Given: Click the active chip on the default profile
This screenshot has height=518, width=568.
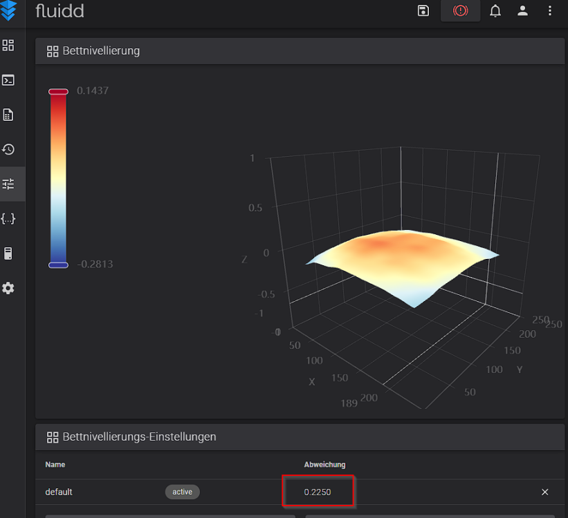Looking at the screenshot, I should [182, 492].
